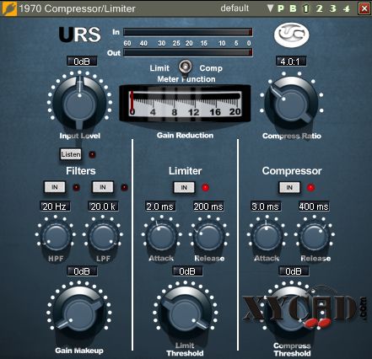Open the preset dropdown arrow beside default

click(270, 8)
